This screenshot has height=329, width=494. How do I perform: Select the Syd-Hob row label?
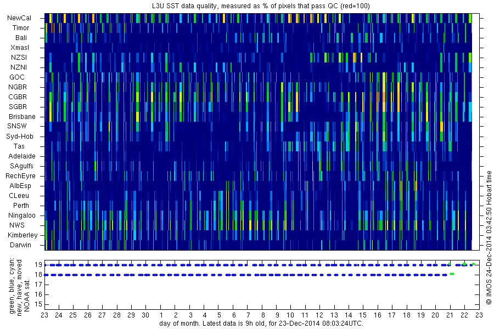click(x=20, y=137)
